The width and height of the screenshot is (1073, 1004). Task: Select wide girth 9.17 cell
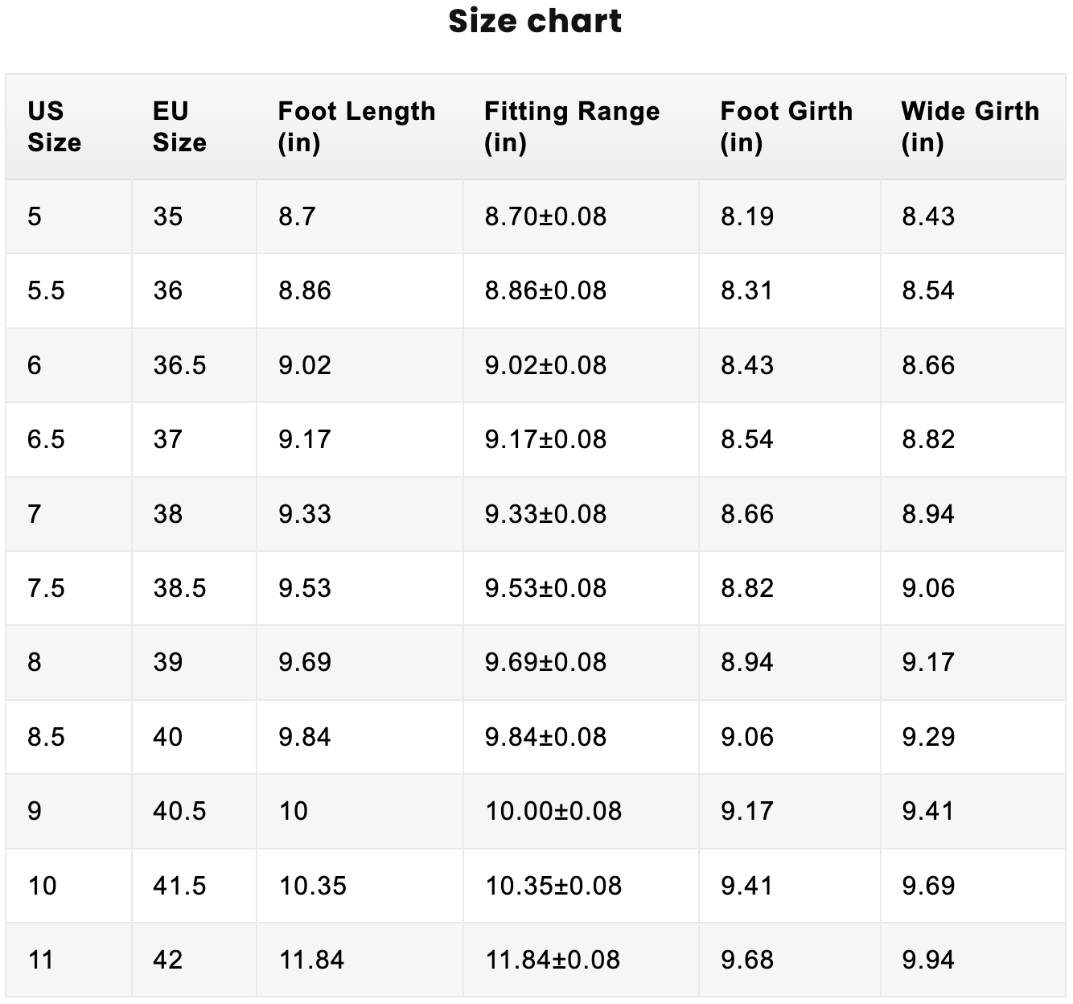pyautogui.click(x=928, y=662)
